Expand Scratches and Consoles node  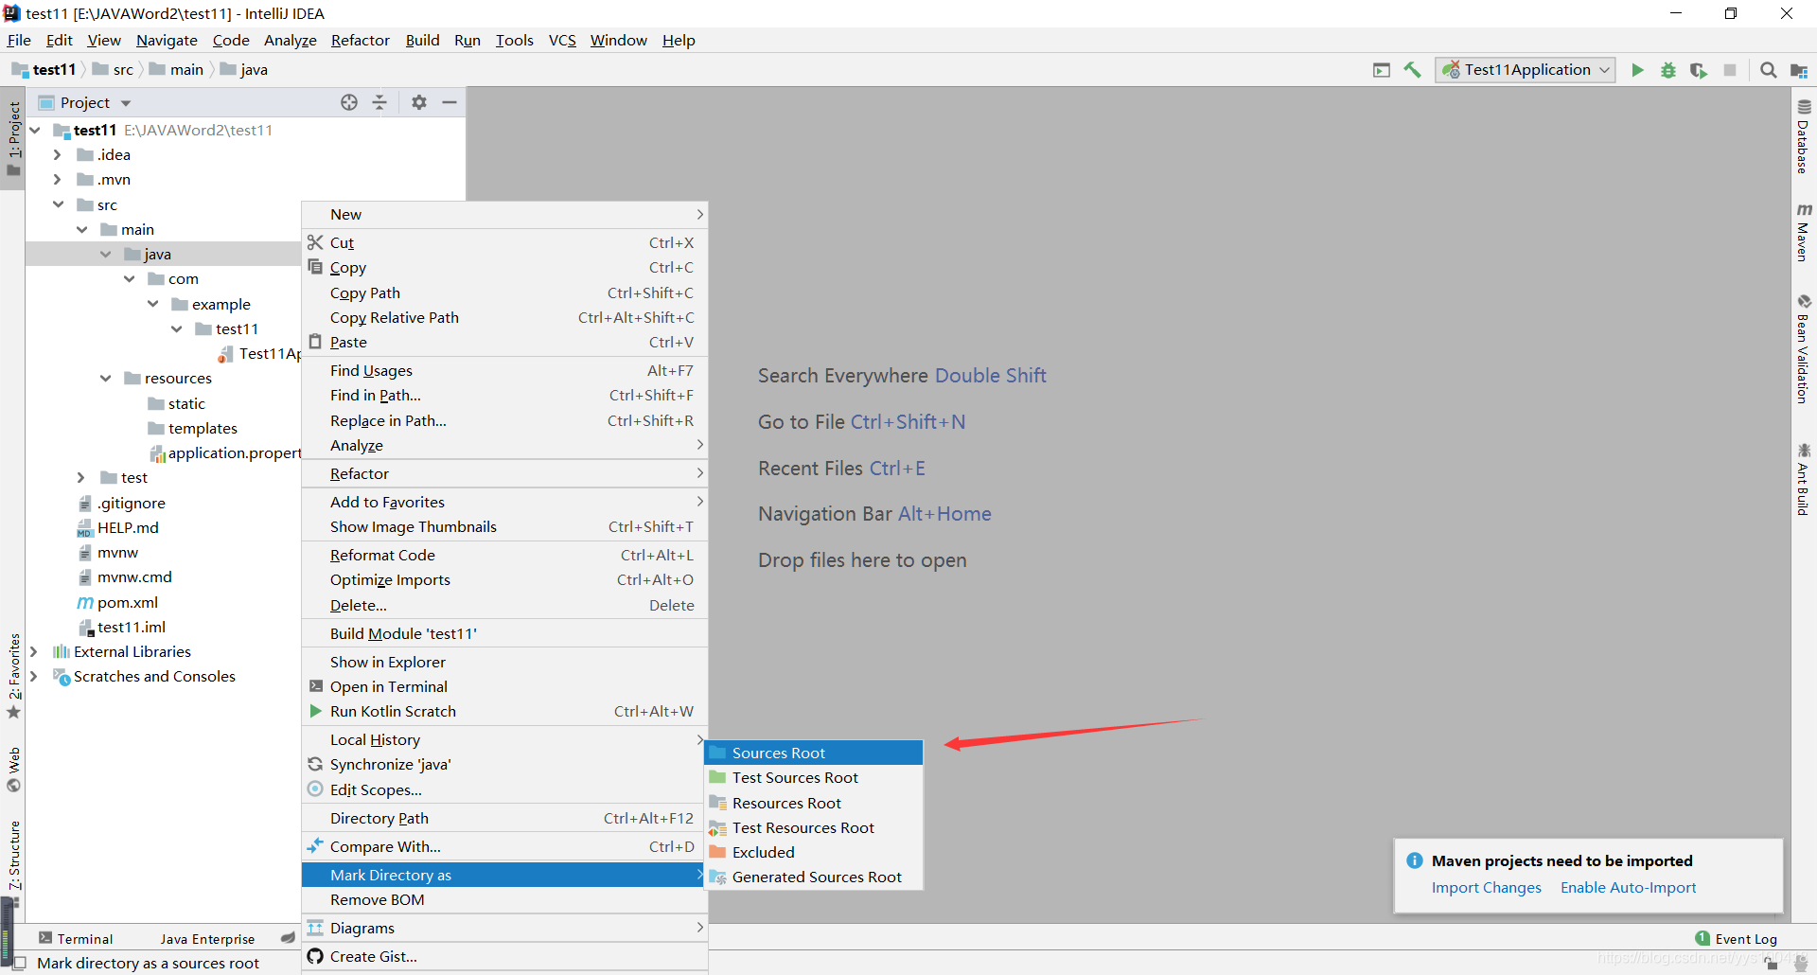click(x=34, y=676)
